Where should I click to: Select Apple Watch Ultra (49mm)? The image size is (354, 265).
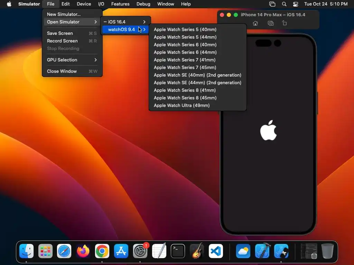click(197, 106)
